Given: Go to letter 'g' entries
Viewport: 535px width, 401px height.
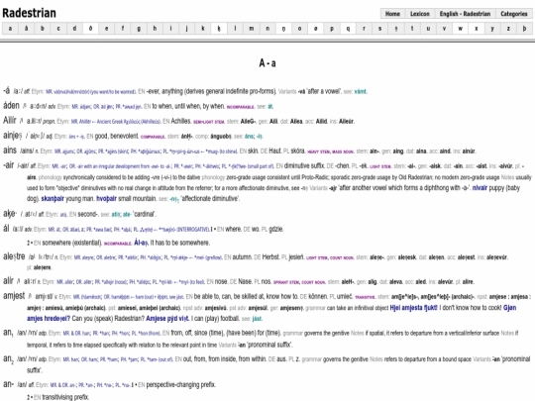Looking at the screenshot, I should tap(139, 29).
